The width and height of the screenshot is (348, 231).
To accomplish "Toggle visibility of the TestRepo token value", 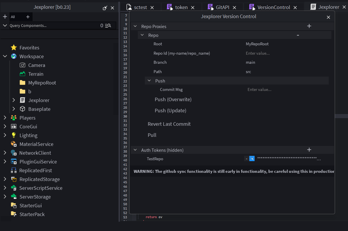I will [252, 158].
